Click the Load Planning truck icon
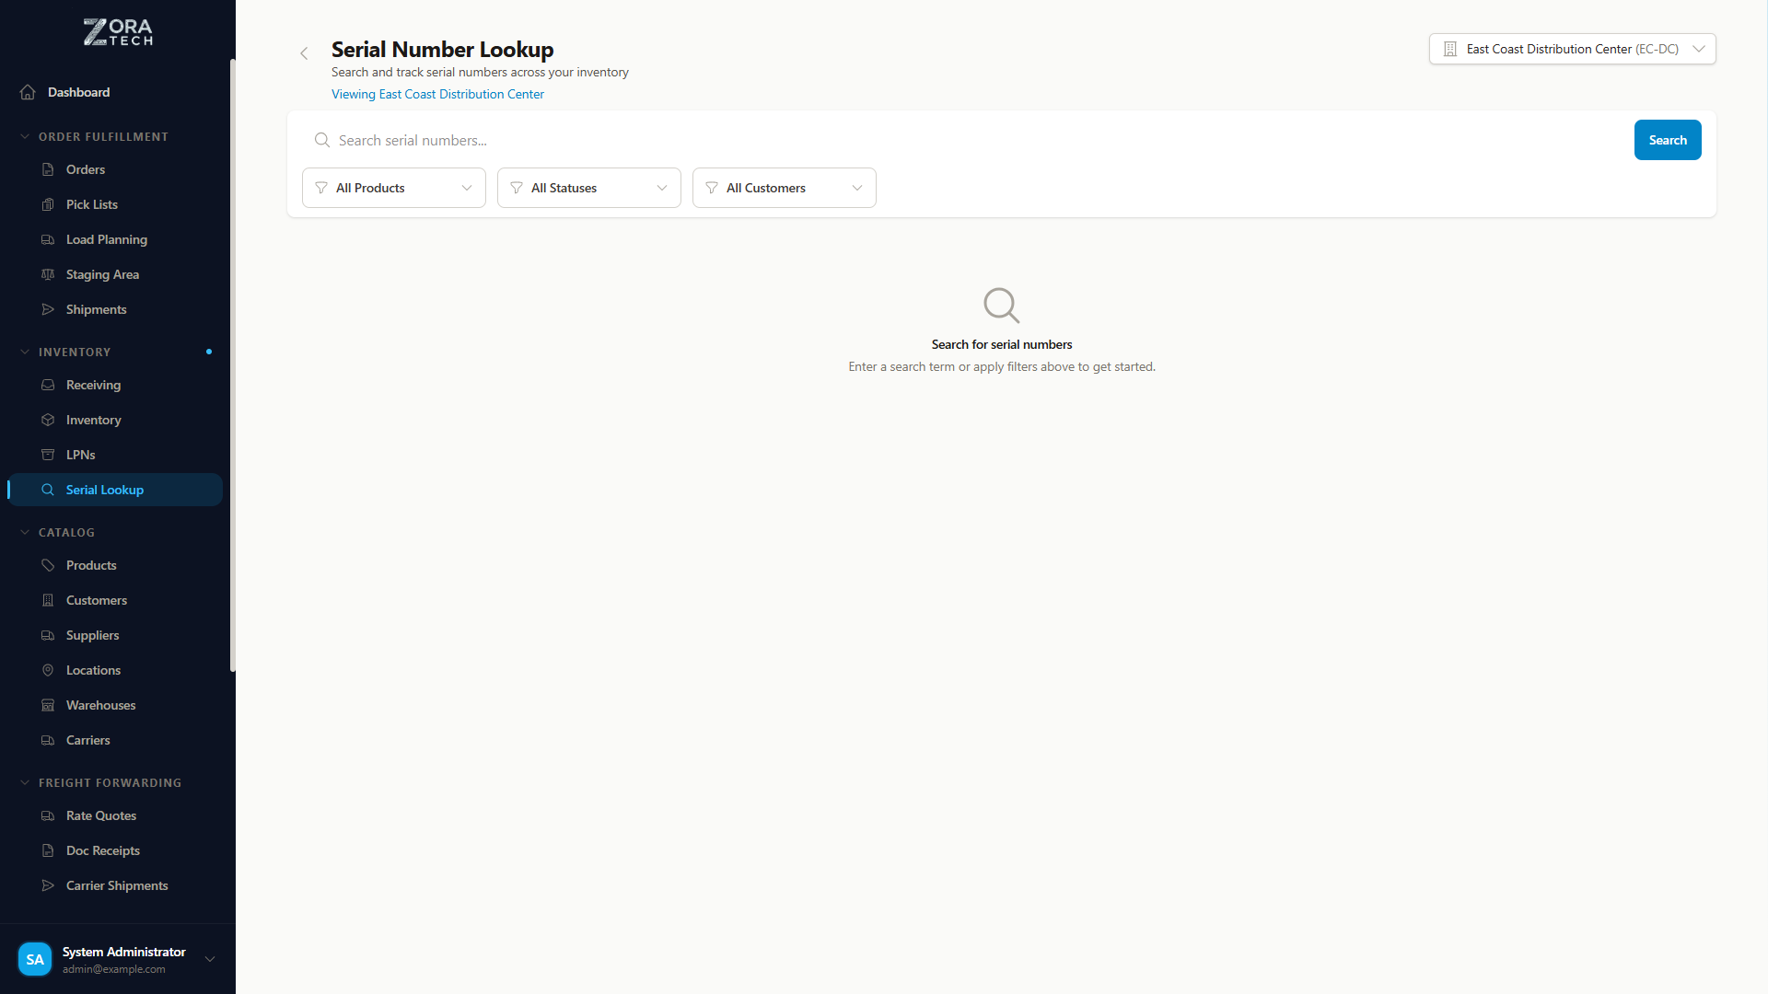 [48, 239]
